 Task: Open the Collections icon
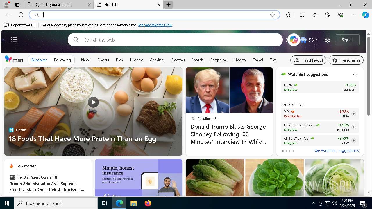click(328, 15)
